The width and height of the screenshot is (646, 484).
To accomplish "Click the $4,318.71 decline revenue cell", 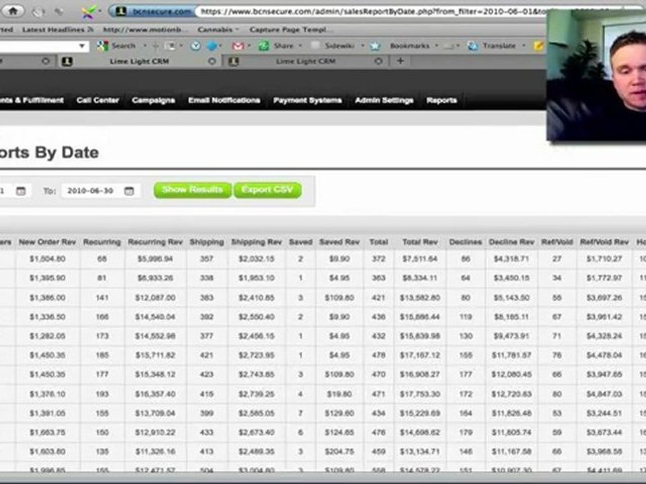I will [x=511, y=259].
